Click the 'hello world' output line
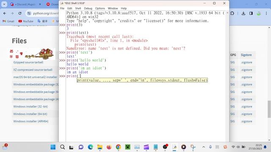 [77, 64]
